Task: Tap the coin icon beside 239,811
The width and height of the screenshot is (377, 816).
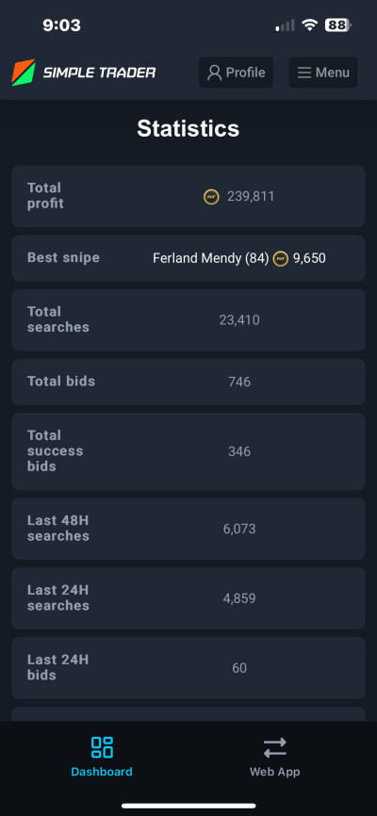Action: pyautogui.click(x=211, y=197)
